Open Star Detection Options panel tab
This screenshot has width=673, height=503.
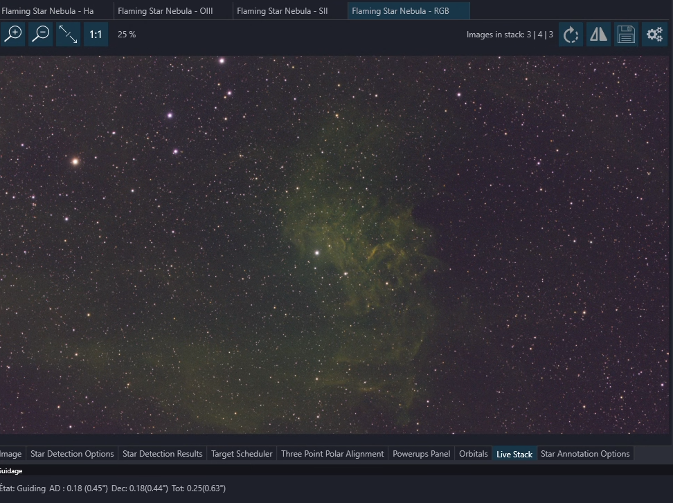(x=72, y=454)
